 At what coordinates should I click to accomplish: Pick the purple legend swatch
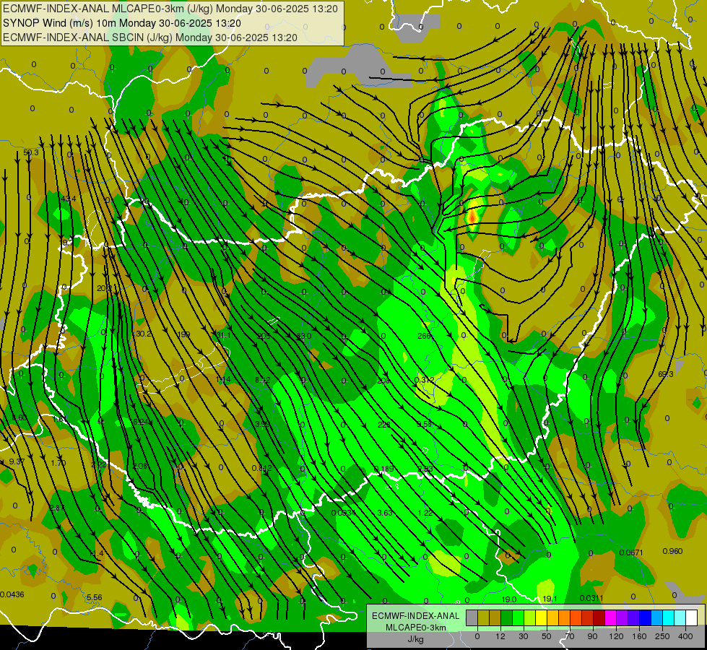[x=623, y=617]
